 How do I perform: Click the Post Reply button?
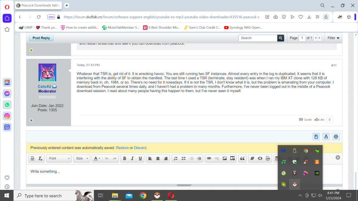pyautogui.click(x=41, y=38)
